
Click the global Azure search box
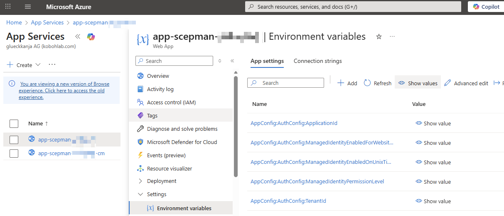click(353, 7)
